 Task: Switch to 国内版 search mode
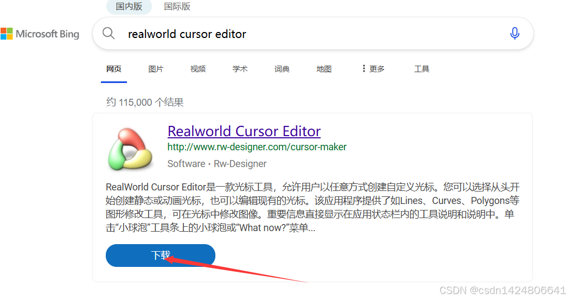click(x=129, y=7)
